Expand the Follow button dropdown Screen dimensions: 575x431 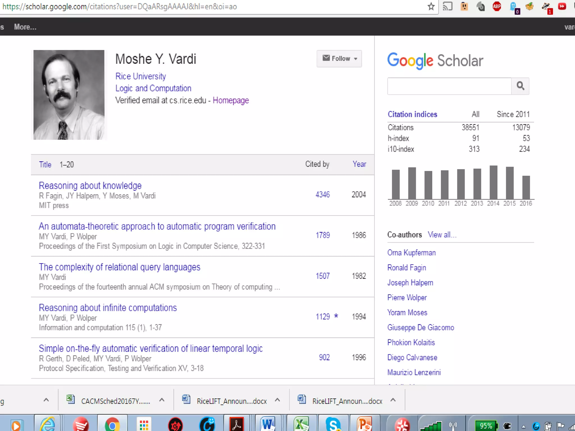click(355, 59)
